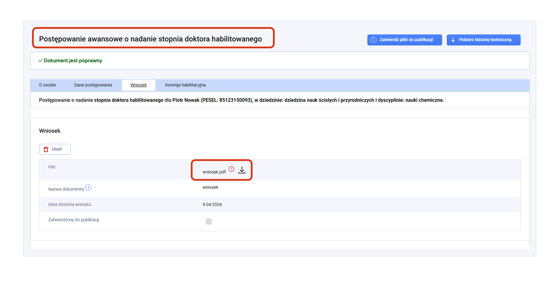
Task: Go to the Komisja habilitacyjna tab
Action: (185, 85)
